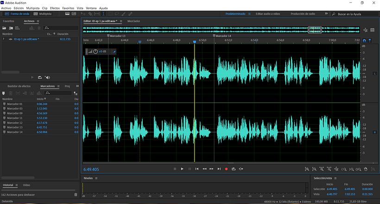Open marker list options icon
The image size is (380, 204).
[x=76, y=93]
